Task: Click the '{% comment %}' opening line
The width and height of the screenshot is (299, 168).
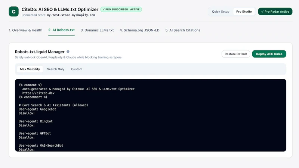Action: [30, 85]
